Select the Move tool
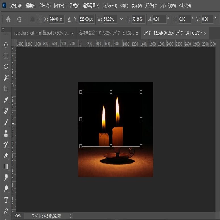This screenshot has width=220, height=220. 6,45
